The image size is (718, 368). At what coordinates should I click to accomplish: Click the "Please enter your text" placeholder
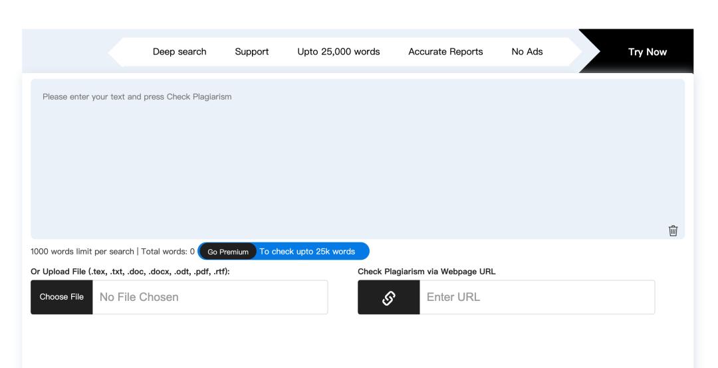coord(137,97)
